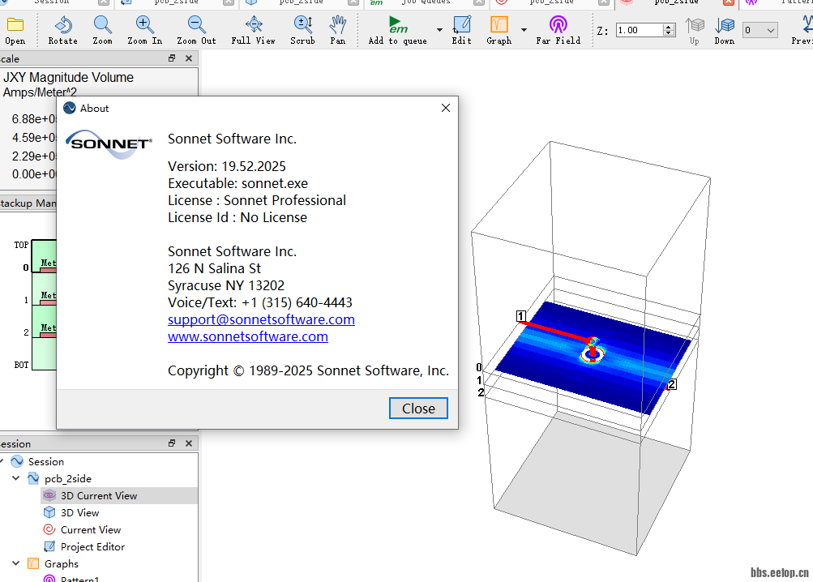Open the www.sonnetsoftware.com website link
Screen dimensions: 813x582
pyautogui.click(x=248, y=336)
